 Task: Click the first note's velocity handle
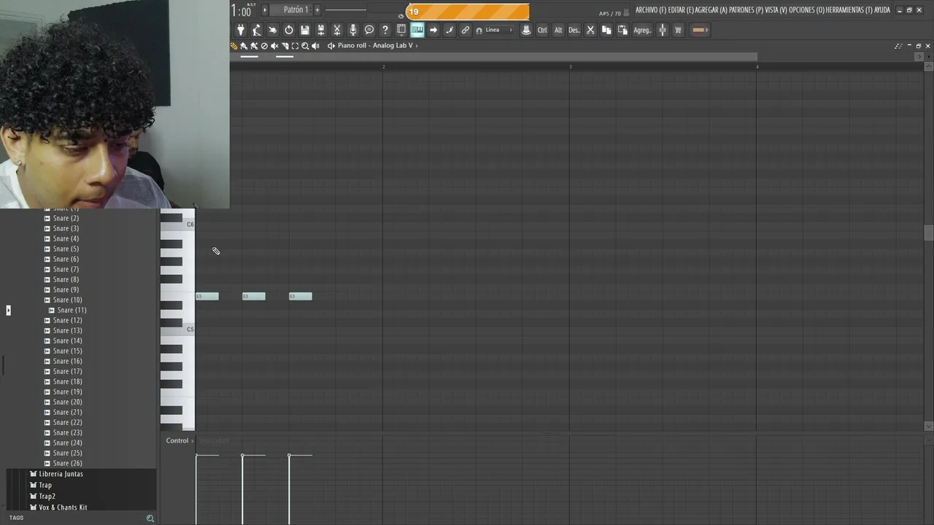(196, 456)
